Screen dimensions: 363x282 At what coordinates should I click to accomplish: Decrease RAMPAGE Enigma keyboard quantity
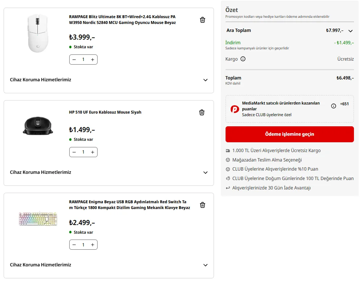pos(74,245)
